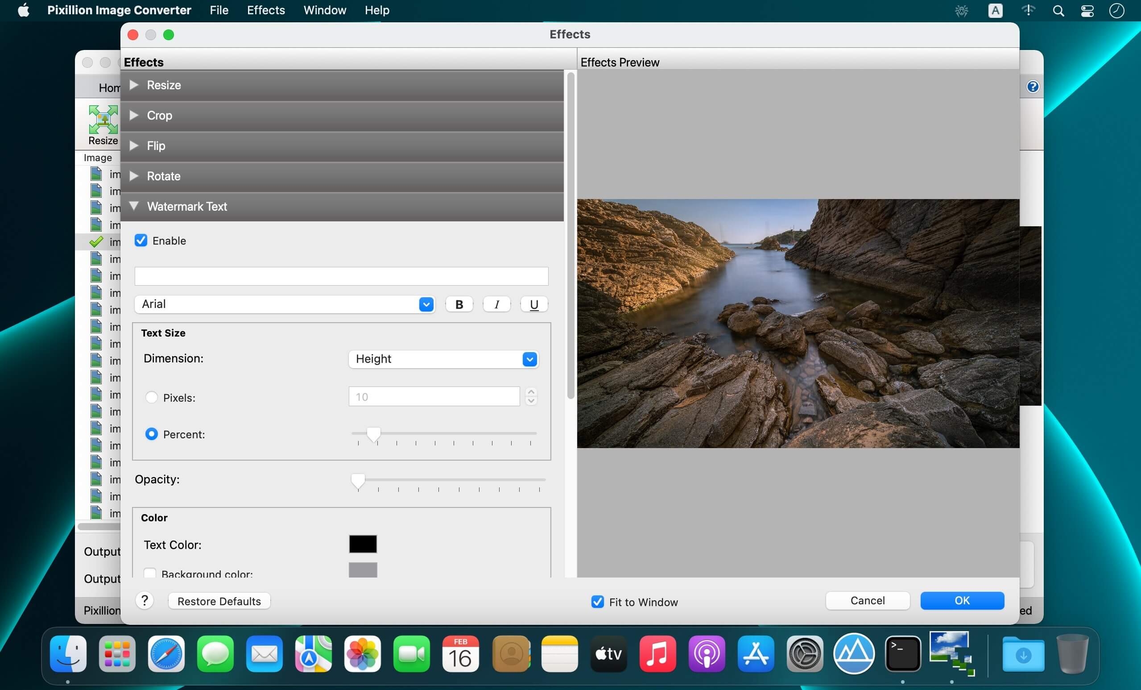Open Calendar showing Feb 16 in dock

(x=461, y=654)
